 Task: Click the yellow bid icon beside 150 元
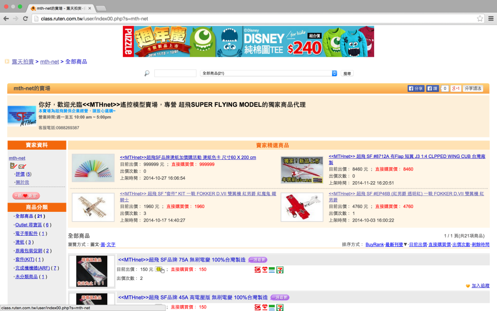pos(158,269)
